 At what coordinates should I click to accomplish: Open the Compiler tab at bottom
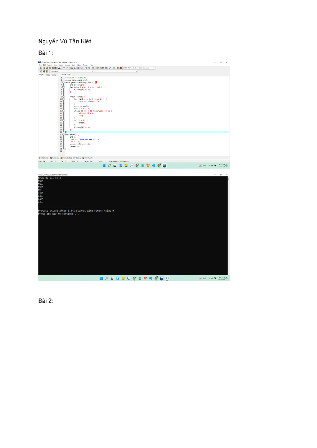tap(44, 158)
